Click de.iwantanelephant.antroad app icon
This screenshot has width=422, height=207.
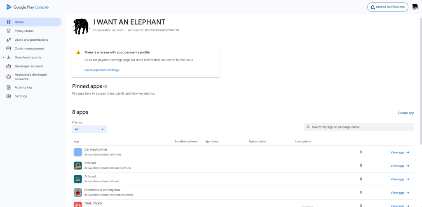pyautogui.click(x=78, y=179)
